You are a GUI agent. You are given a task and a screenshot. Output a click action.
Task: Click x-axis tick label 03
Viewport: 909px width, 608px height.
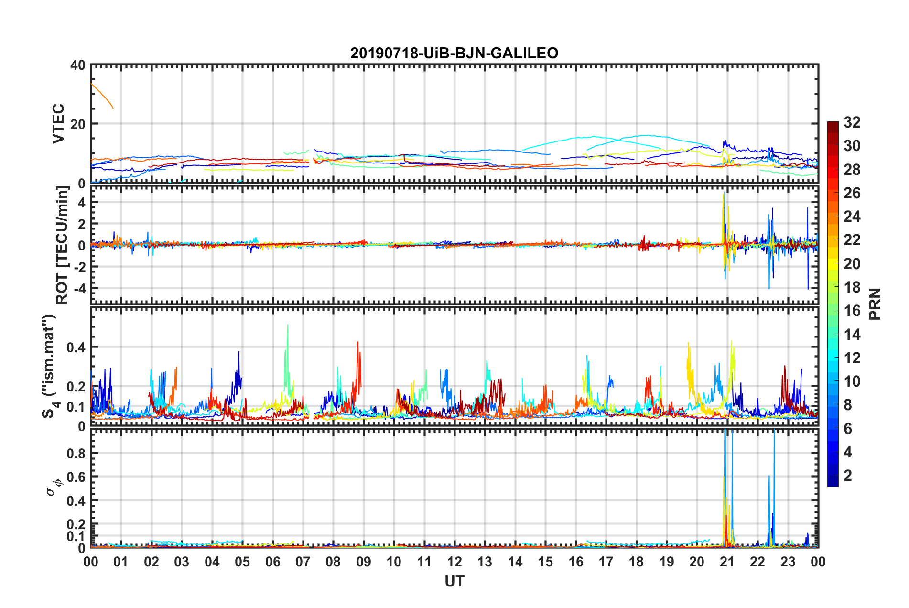[182, 562]
